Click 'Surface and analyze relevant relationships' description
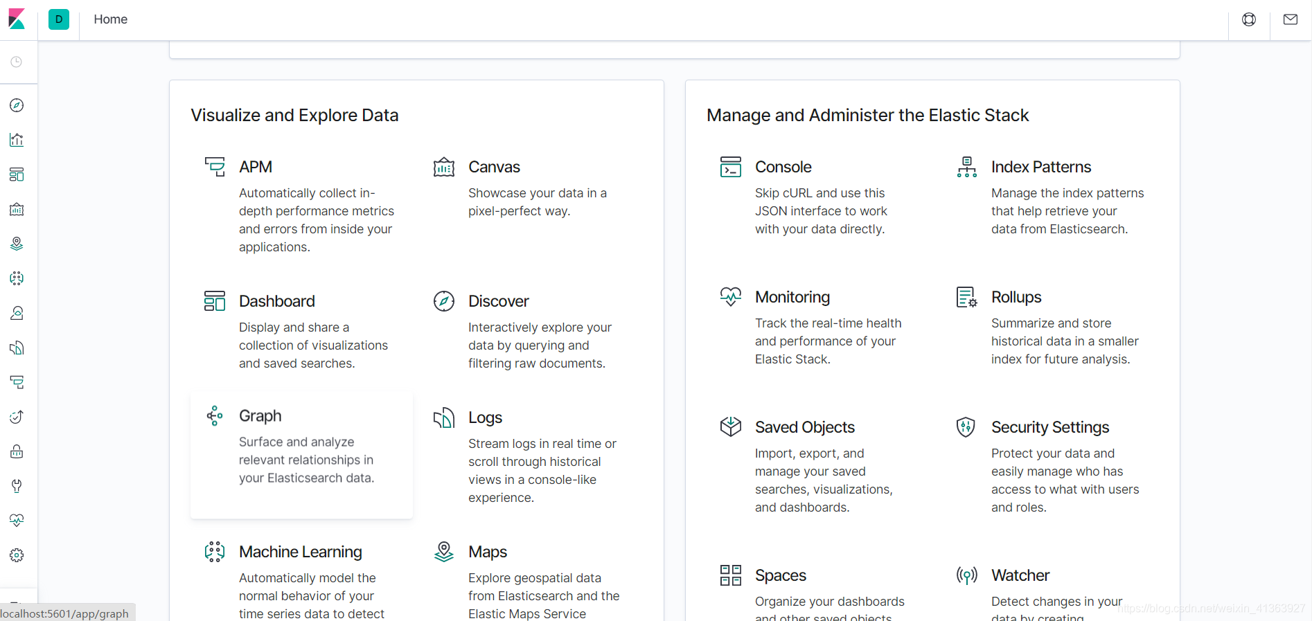1312x621 pixels. click(x=306, y=460)
